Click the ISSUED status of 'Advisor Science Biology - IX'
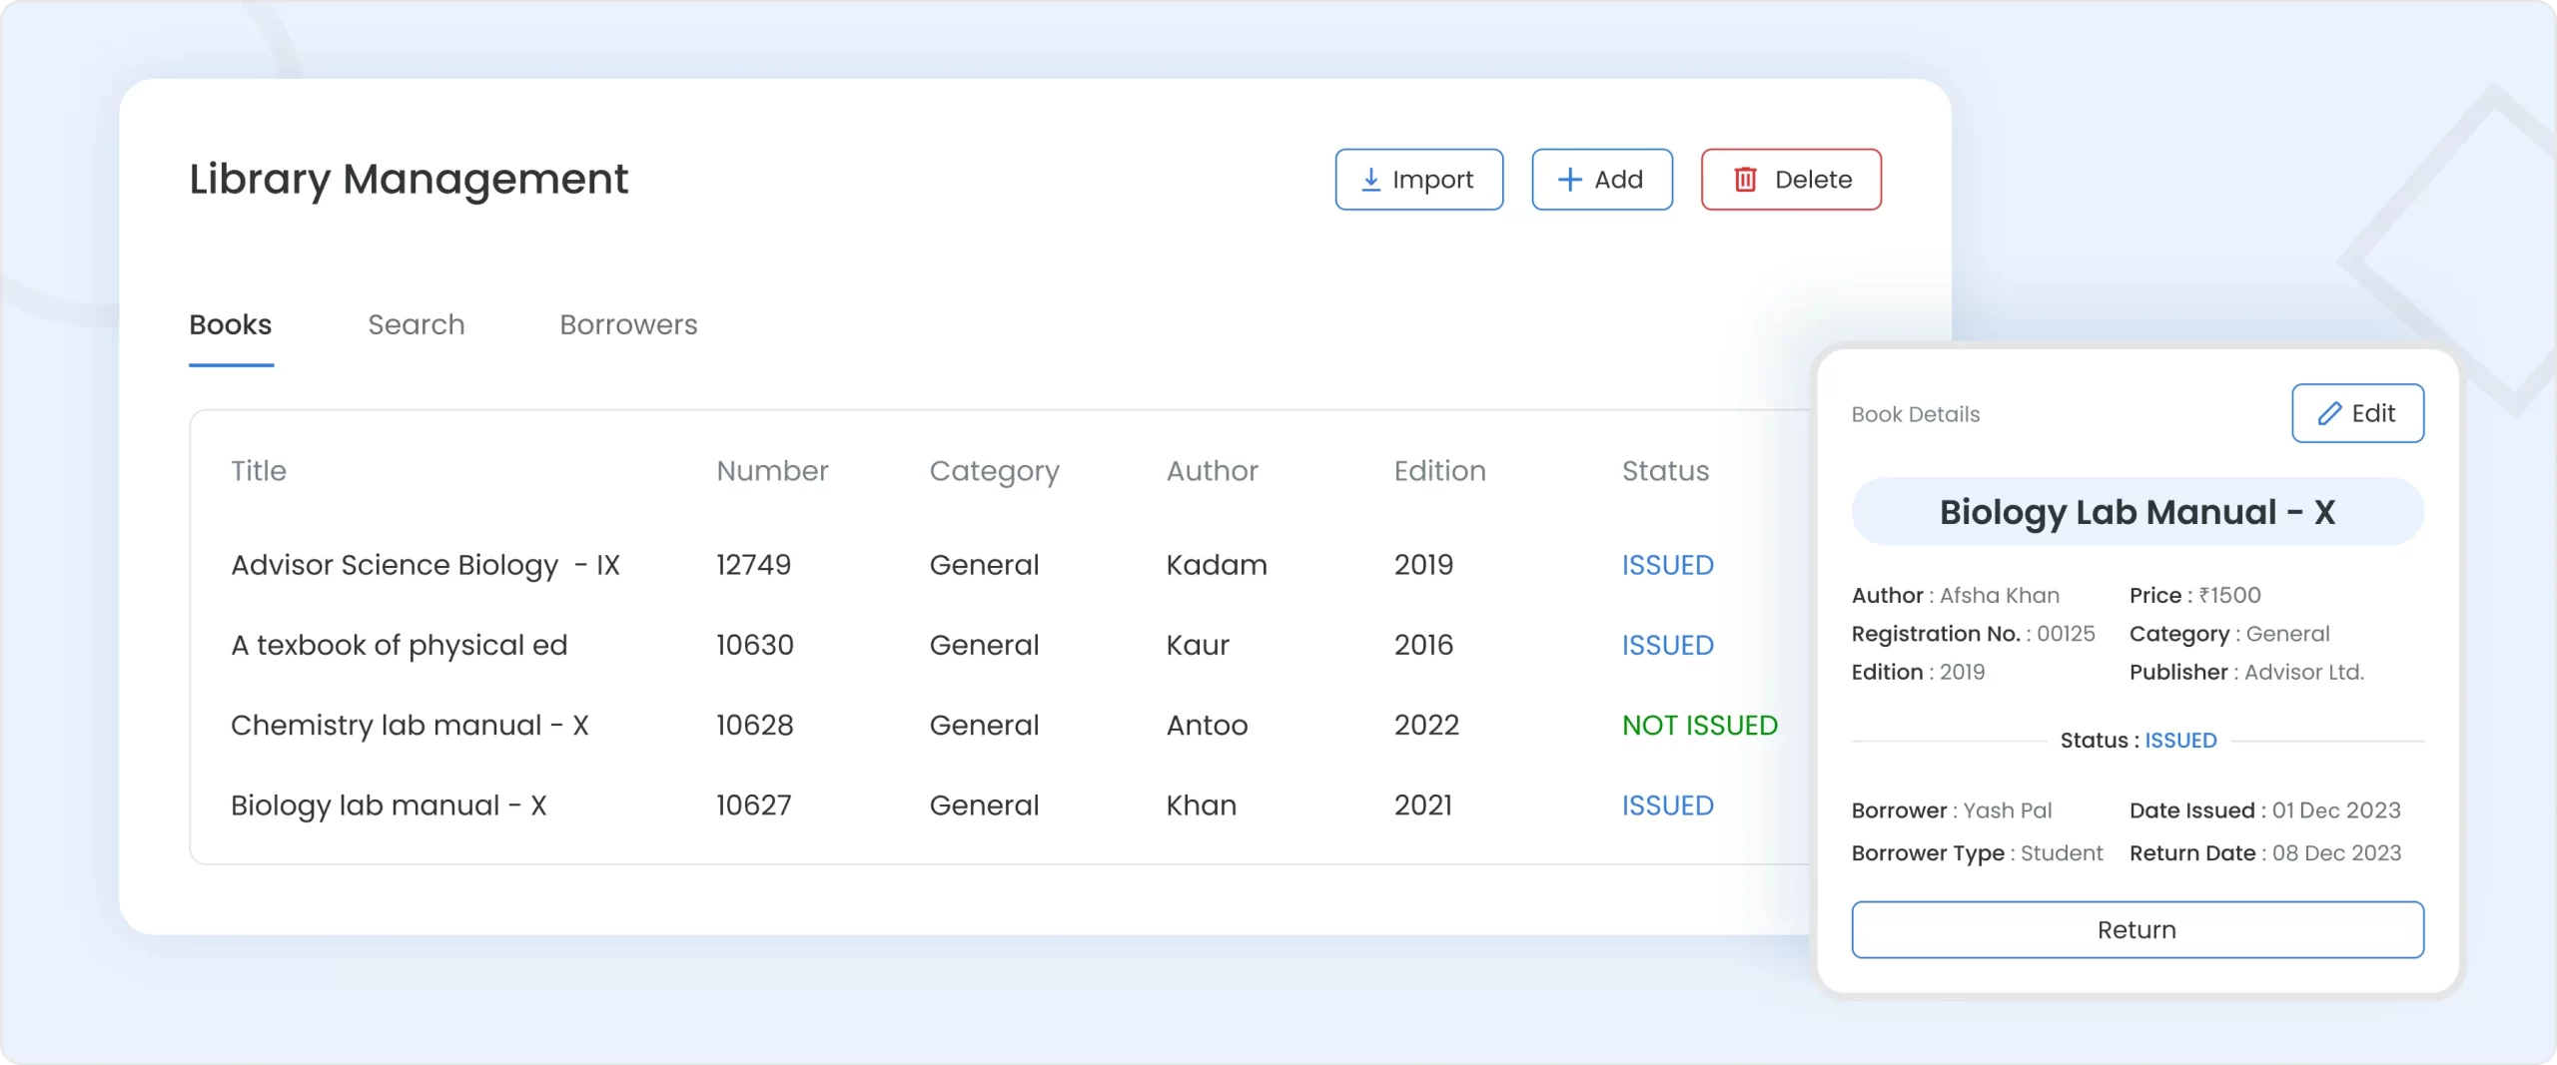Viewport: 2557px width, 1065px height. coord(1666,565)
